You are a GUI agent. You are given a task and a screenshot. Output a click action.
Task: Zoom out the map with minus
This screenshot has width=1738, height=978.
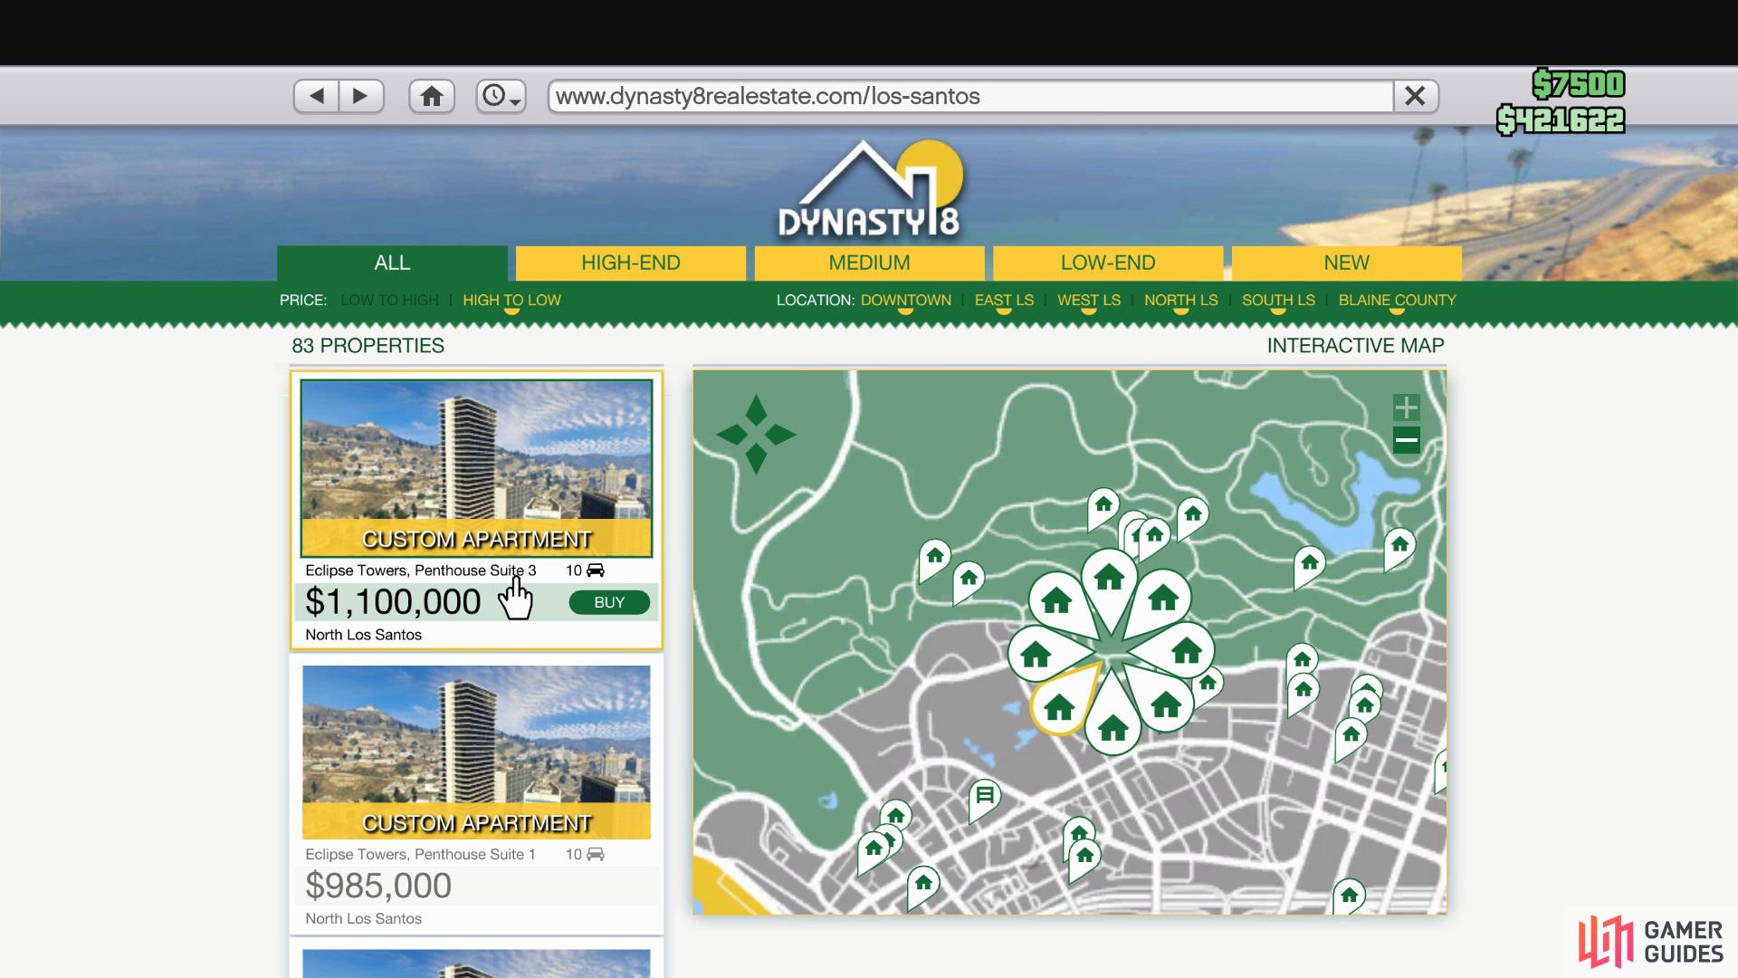(x=1406, y=441)
